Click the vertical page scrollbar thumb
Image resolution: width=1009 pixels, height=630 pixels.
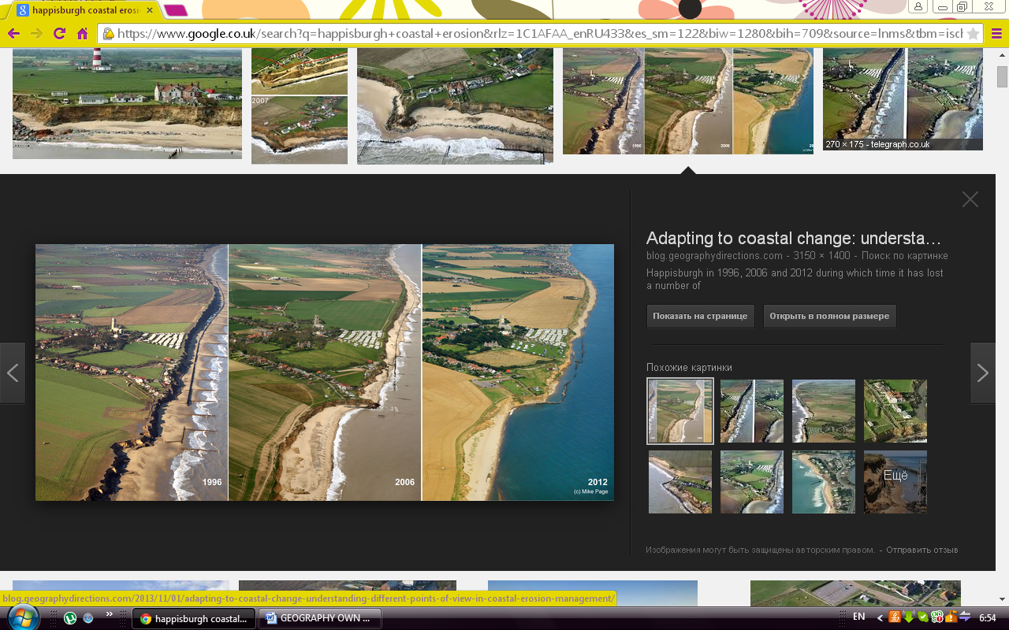pyautogui.click(x=1002, y=76)
